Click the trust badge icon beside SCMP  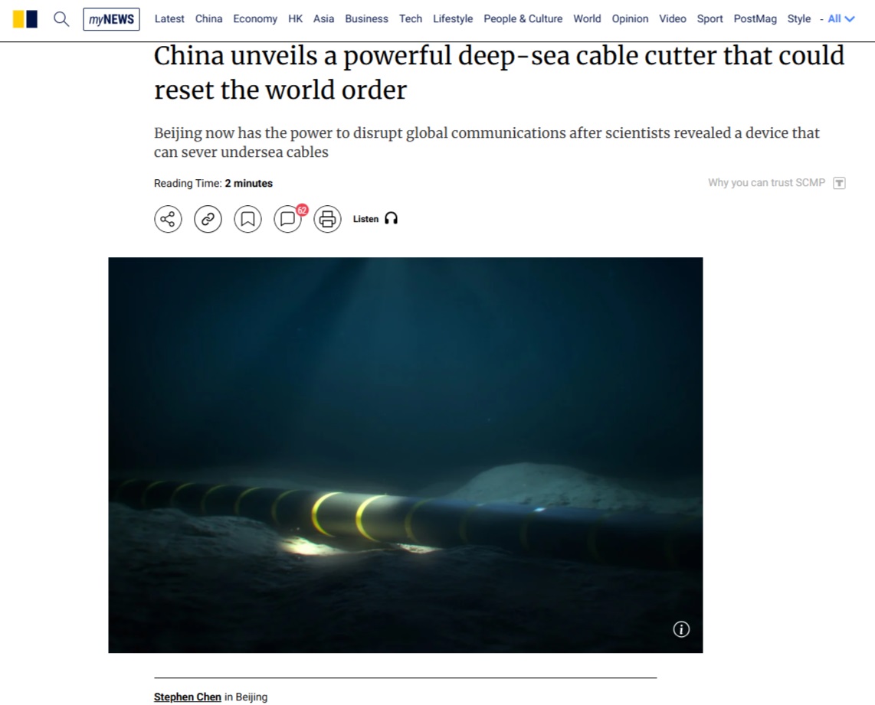839,183
